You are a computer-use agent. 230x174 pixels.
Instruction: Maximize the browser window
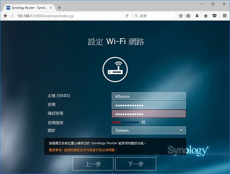click(x=213, y=4)
